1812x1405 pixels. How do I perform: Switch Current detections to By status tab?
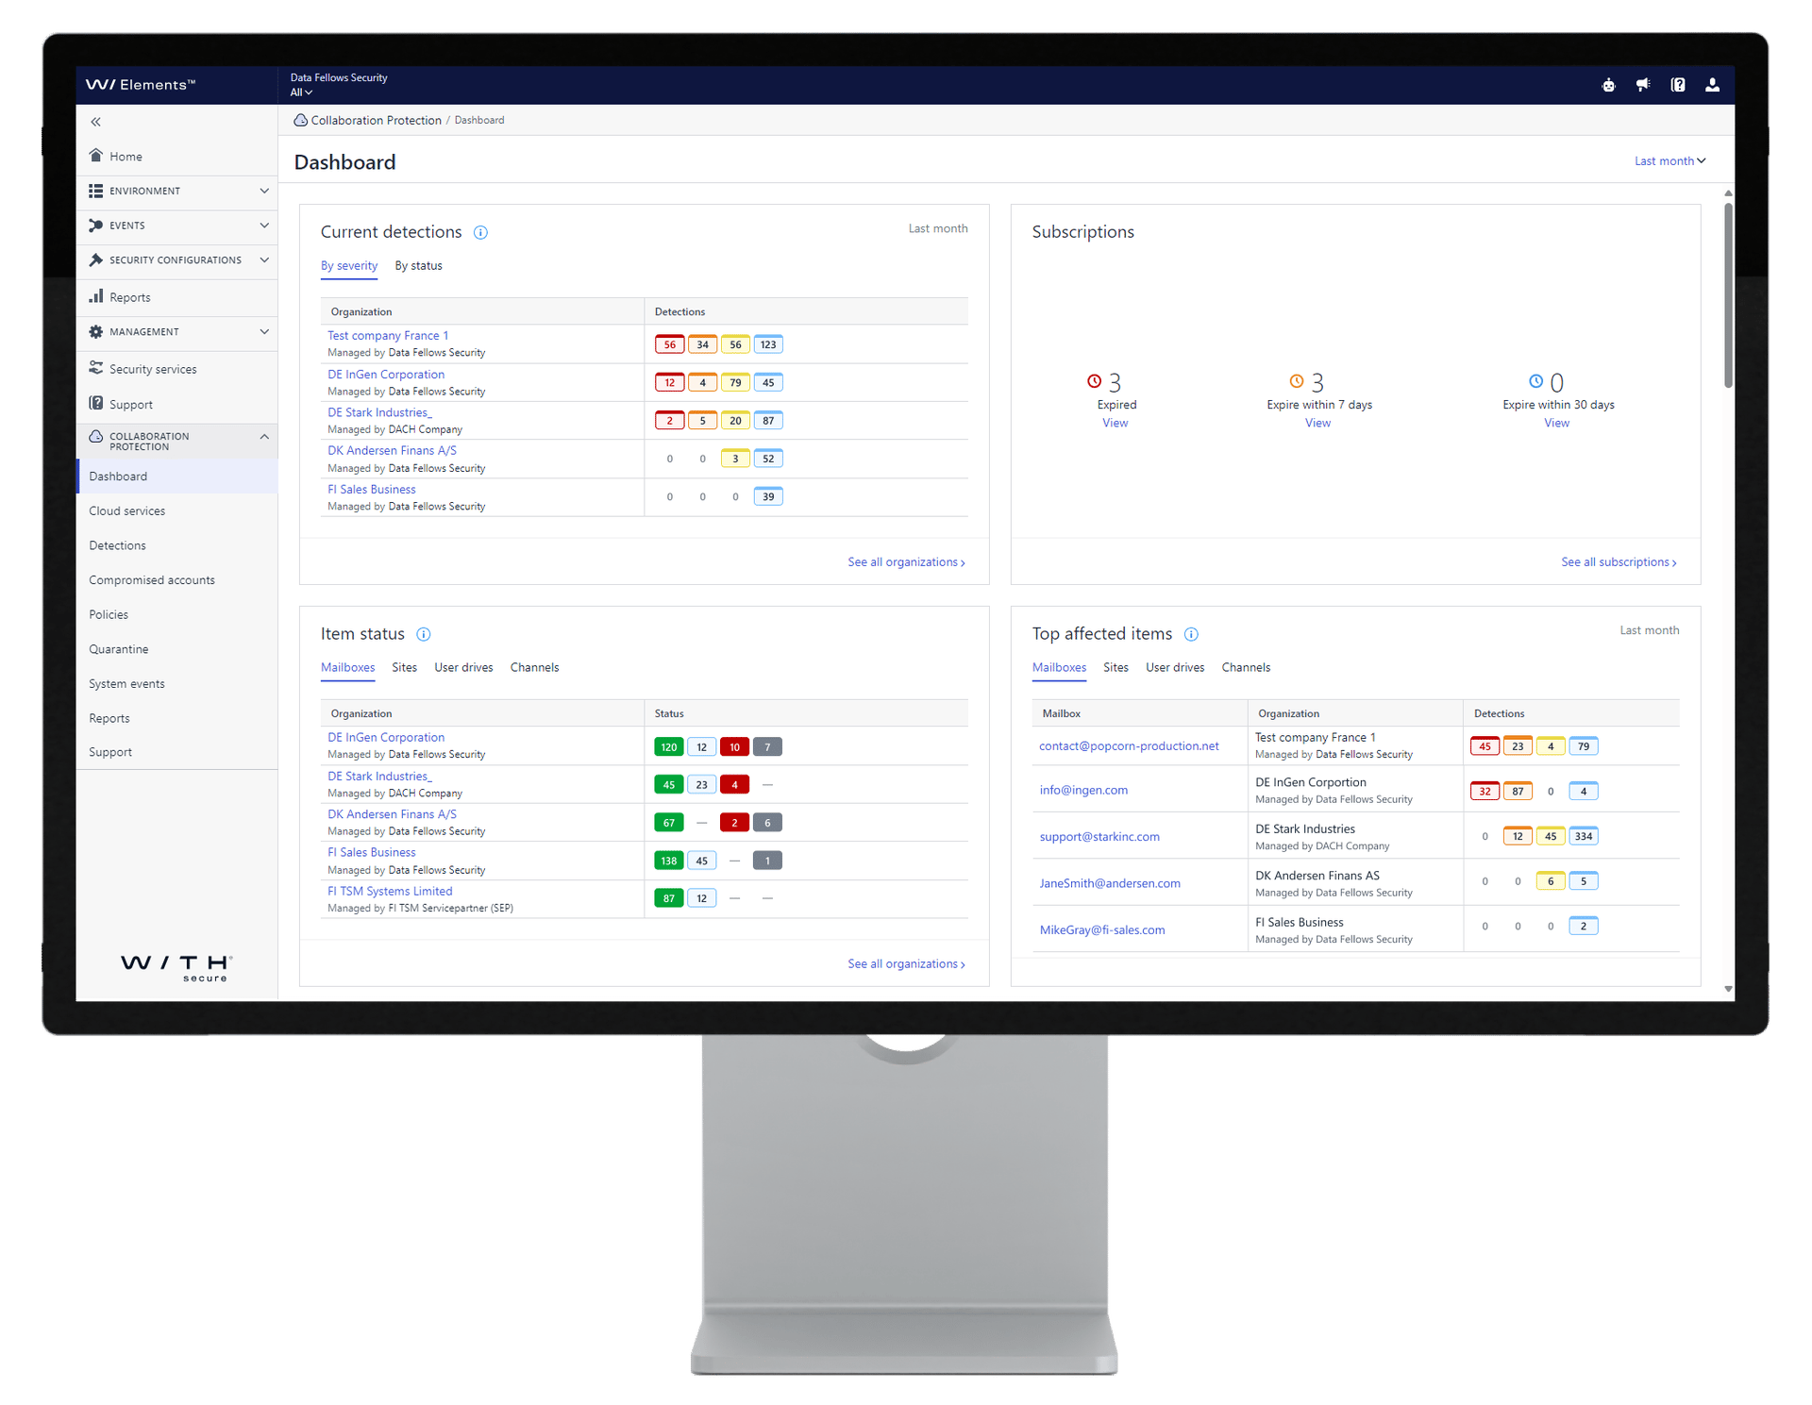(x=418, y=266)
